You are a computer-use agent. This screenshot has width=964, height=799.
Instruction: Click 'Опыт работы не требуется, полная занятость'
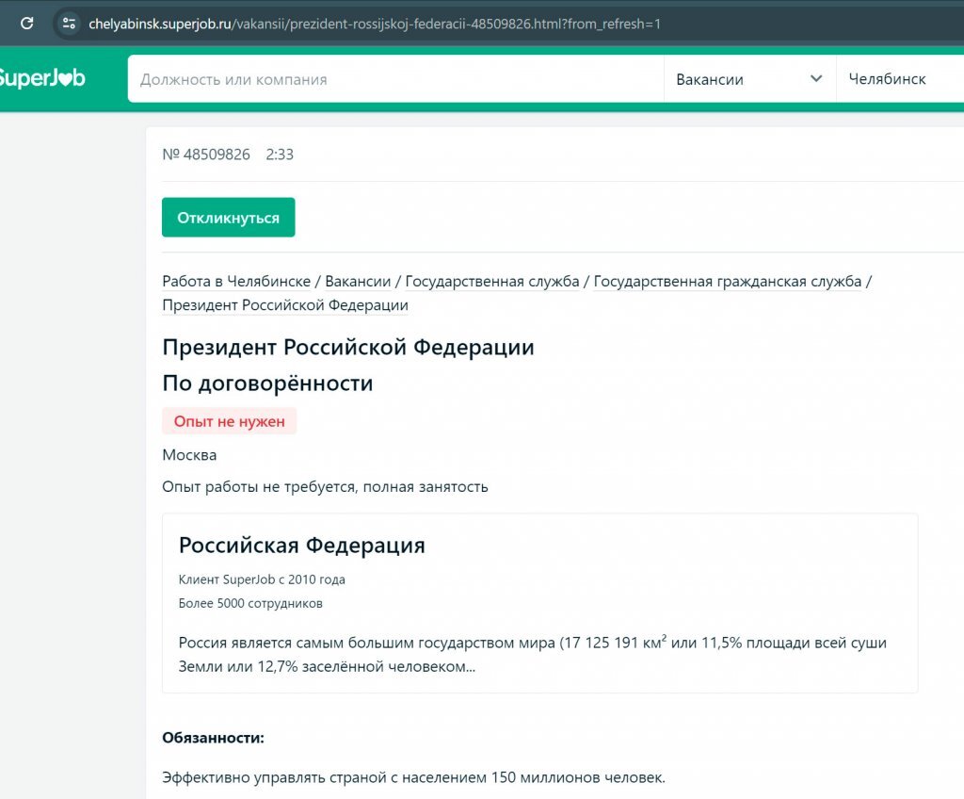pos(325,487)
